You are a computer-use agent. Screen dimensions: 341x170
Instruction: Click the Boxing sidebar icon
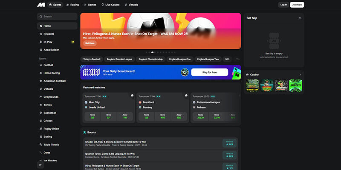click(41, 137)
